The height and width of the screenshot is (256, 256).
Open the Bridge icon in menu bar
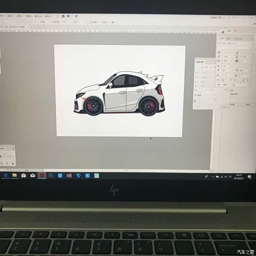[x=63, y=16]
